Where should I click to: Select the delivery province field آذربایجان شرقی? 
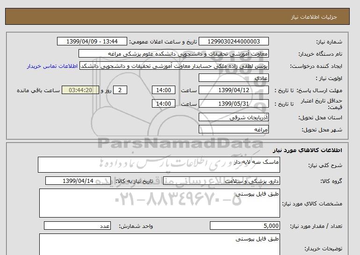[x=234, y=117]
